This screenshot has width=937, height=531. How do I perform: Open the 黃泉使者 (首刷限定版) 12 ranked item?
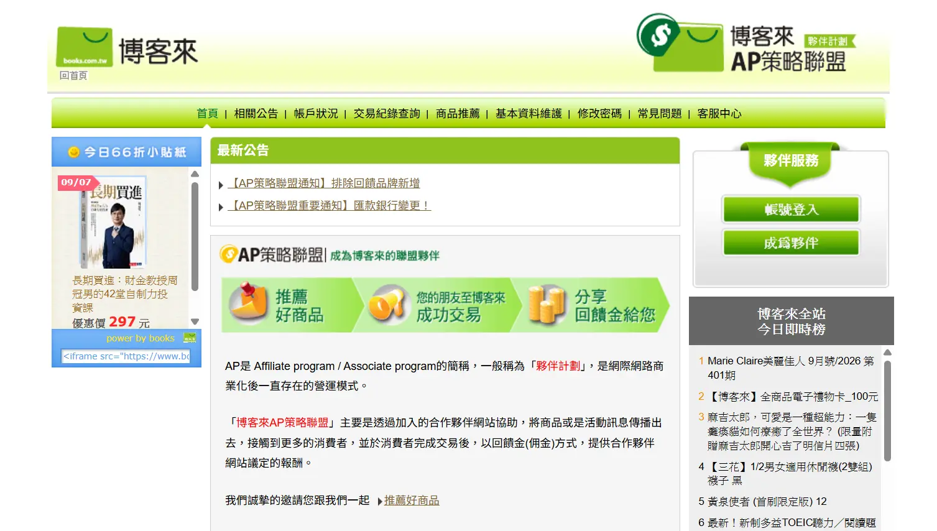coord(767,502)
